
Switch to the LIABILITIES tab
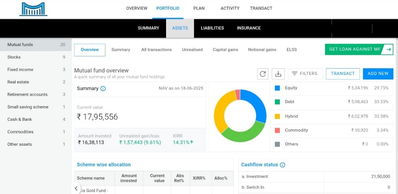tap(212, 28)
